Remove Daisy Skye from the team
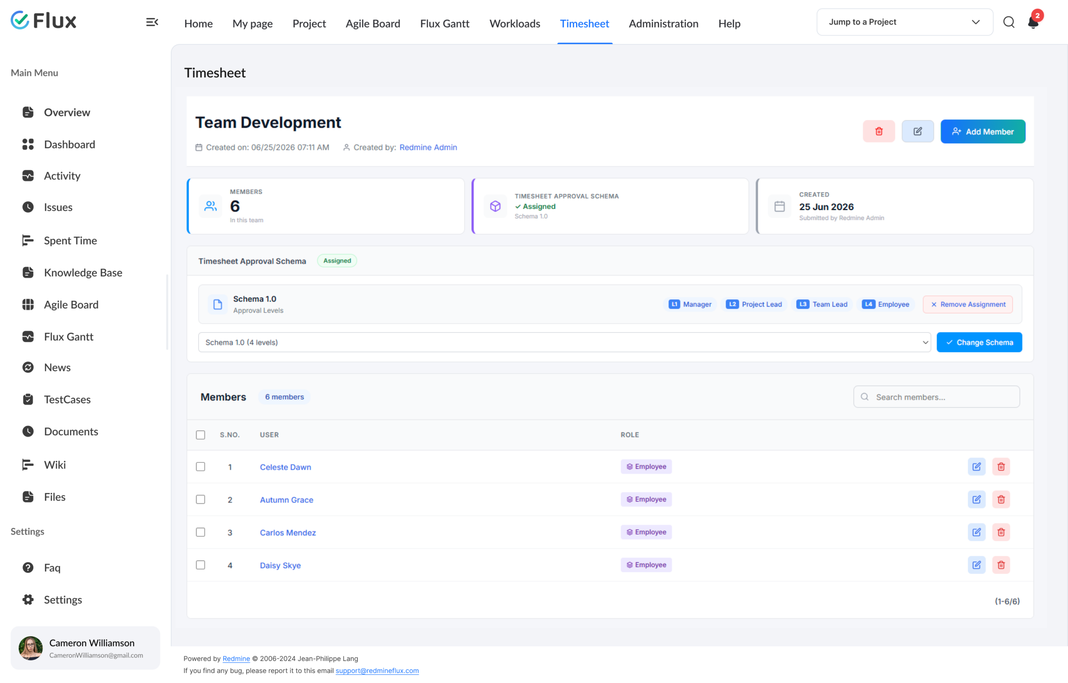 point(1001,565)
